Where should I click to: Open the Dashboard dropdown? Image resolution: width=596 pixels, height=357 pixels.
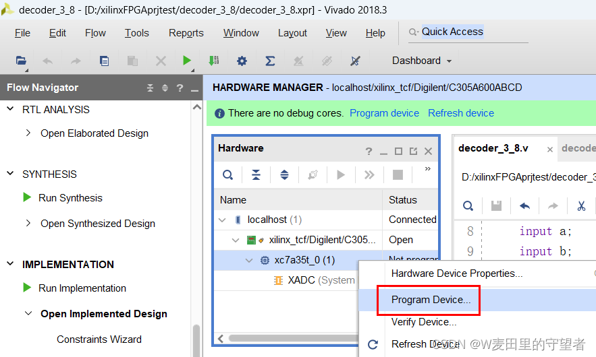pos(422,61)
